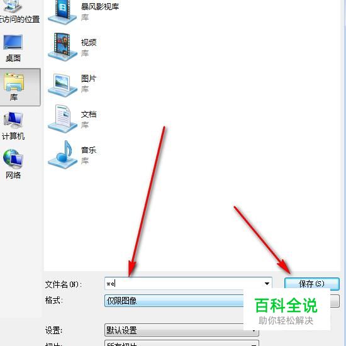
Task: Open the 视频 library icon
Action: (x=63, y=47)
